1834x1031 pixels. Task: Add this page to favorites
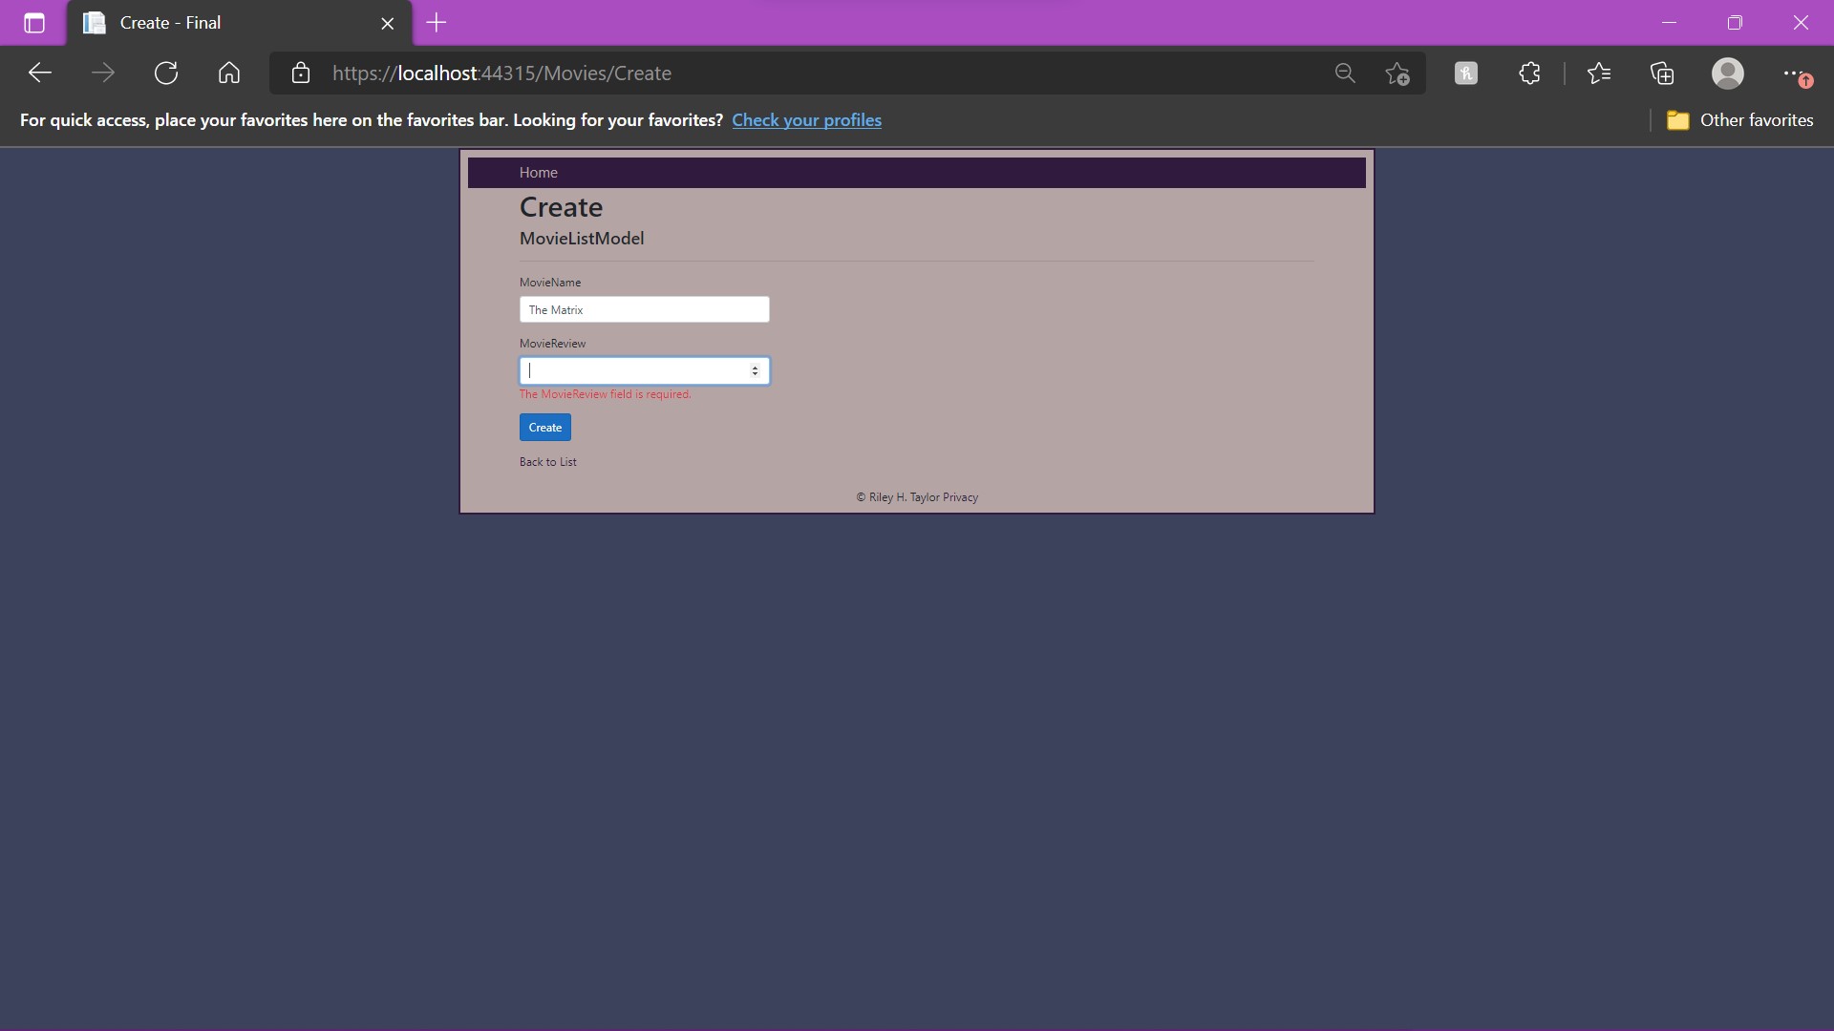coord(1397,74)
